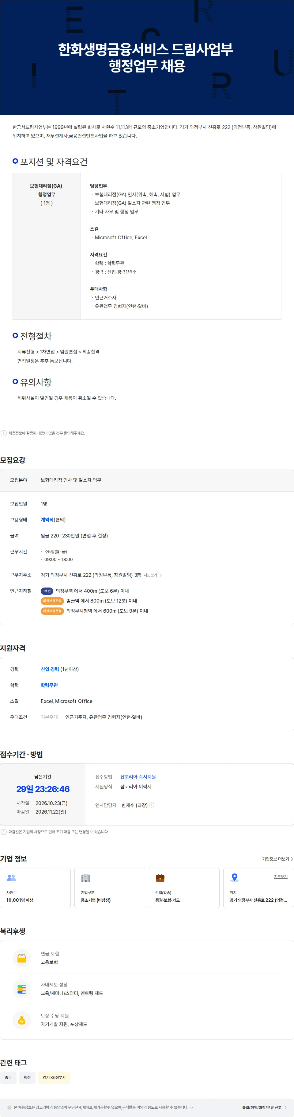The image size is (294, 1117).
Task: Select the 행정 related tag
Action: pos(27,1077)
